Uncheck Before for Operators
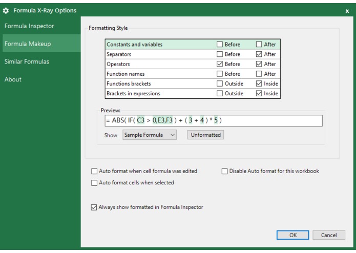 point(220,64)
